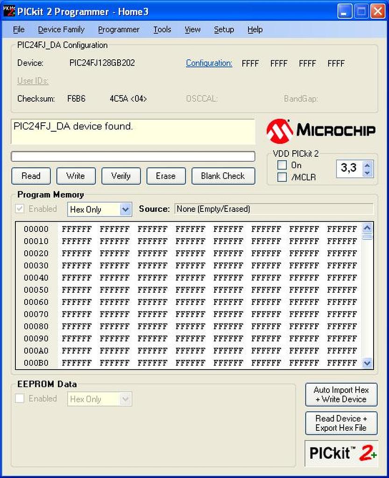Toggle EEPROM Data Enabled checkbox
389x478 pixels.
tap(20, 399)
